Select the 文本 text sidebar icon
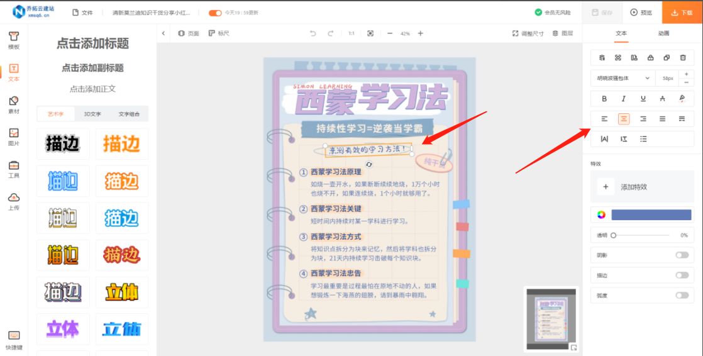This screenshot has width=703, height=356. pos(13,72)
